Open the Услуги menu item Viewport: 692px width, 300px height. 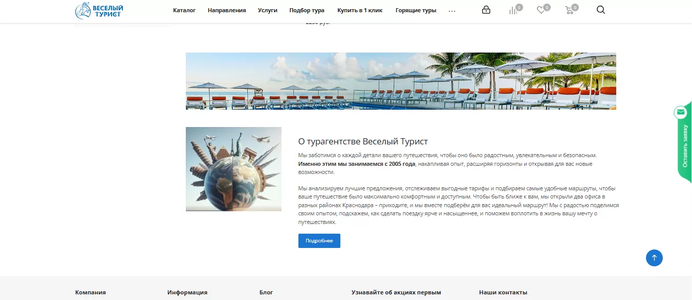click(268, 10)
